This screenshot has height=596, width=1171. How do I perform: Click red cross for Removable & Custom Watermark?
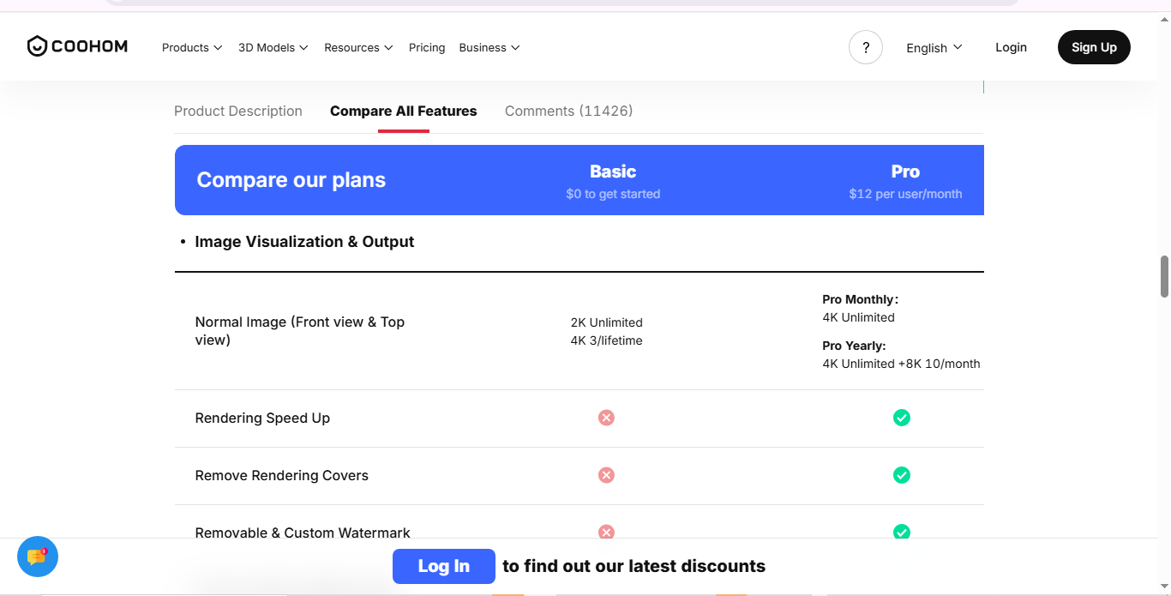tap(606, 532)
